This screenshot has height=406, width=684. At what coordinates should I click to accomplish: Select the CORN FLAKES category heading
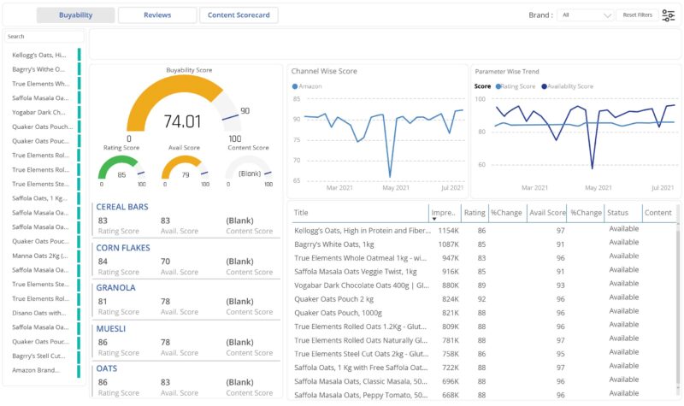click(123, 248)
